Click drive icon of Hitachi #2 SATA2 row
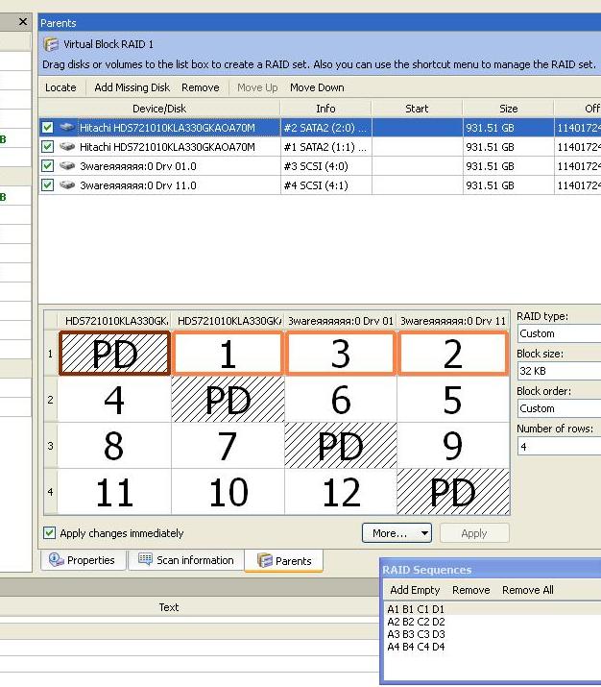The image size is (601, 687). (67, 128)
